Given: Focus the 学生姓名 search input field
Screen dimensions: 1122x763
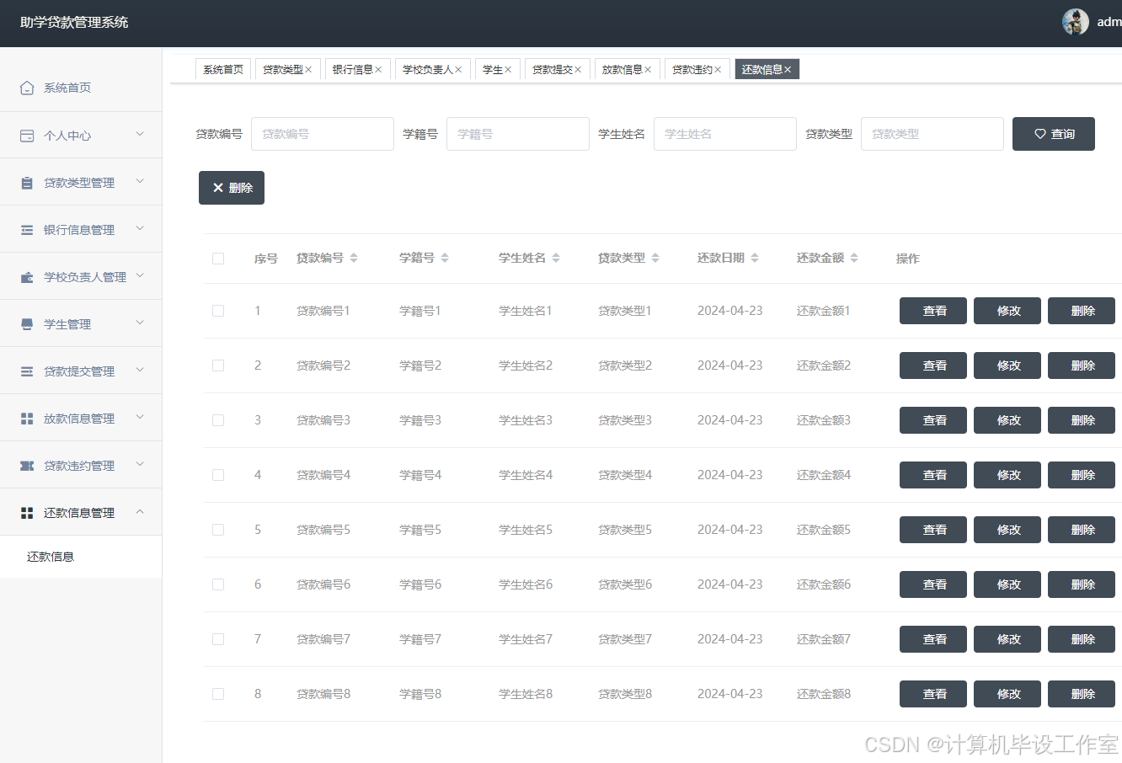Looking at the screenshot, I should pos(725,134).
